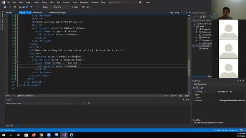Viewport: 246px width, 138px height.
Task: Click the Schemas property row
Action: coord(219,100)
